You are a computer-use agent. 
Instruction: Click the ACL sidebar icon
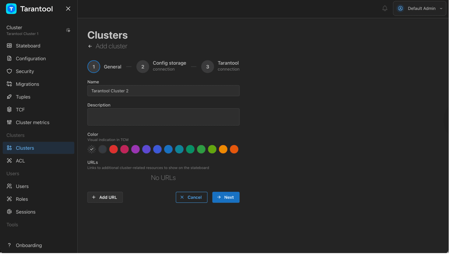point(9,161)
